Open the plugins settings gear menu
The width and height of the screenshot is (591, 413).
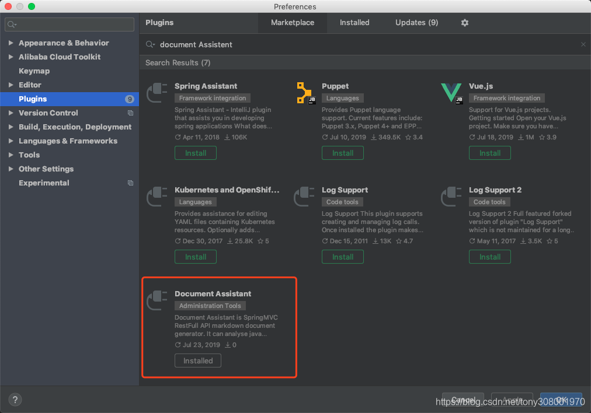coord(465,23)
